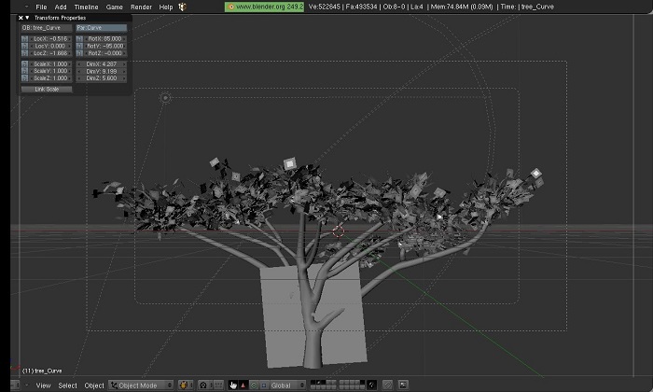Image resolution: width=653 pixels, height=392 pixels.
Task: Toggle the 3D transform manipulator hand icon
Action: click(x=233, y=385)
